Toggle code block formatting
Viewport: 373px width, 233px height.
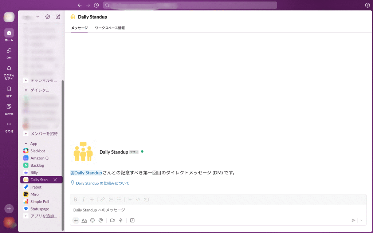[x=146, y=200]
